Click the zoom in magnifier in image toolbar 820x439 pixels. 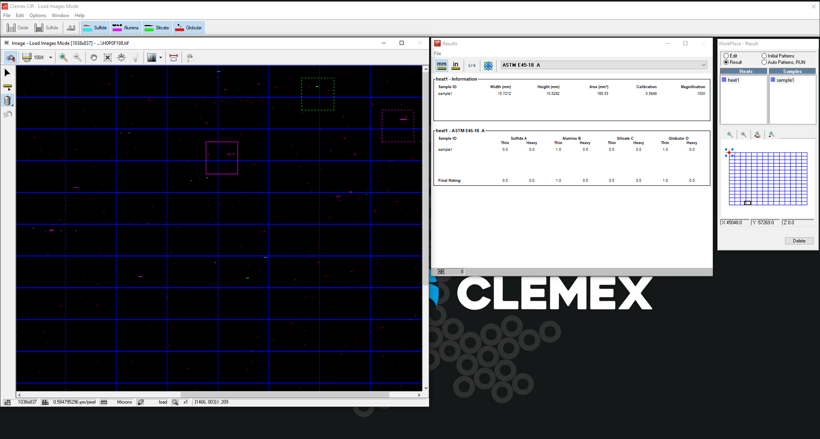(64, 58)
